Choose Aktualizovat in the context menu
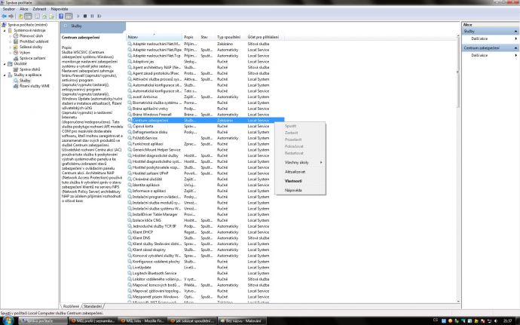 (x=300, y=172)
